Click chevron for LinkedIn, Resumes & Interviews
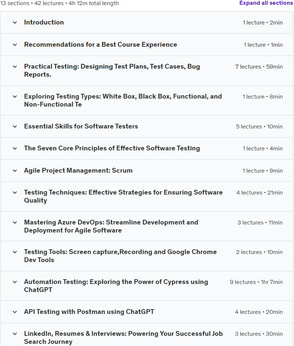 [x=15, y=334]
